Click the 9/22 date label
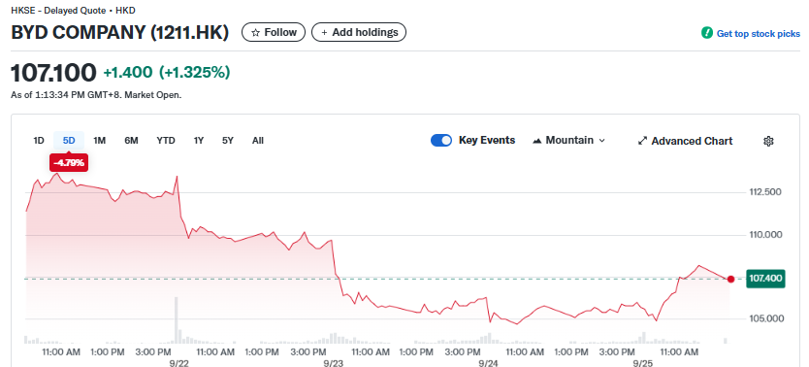Image resolution: width=809 pixels, height=367 pixels. click(x=179, y=363)
